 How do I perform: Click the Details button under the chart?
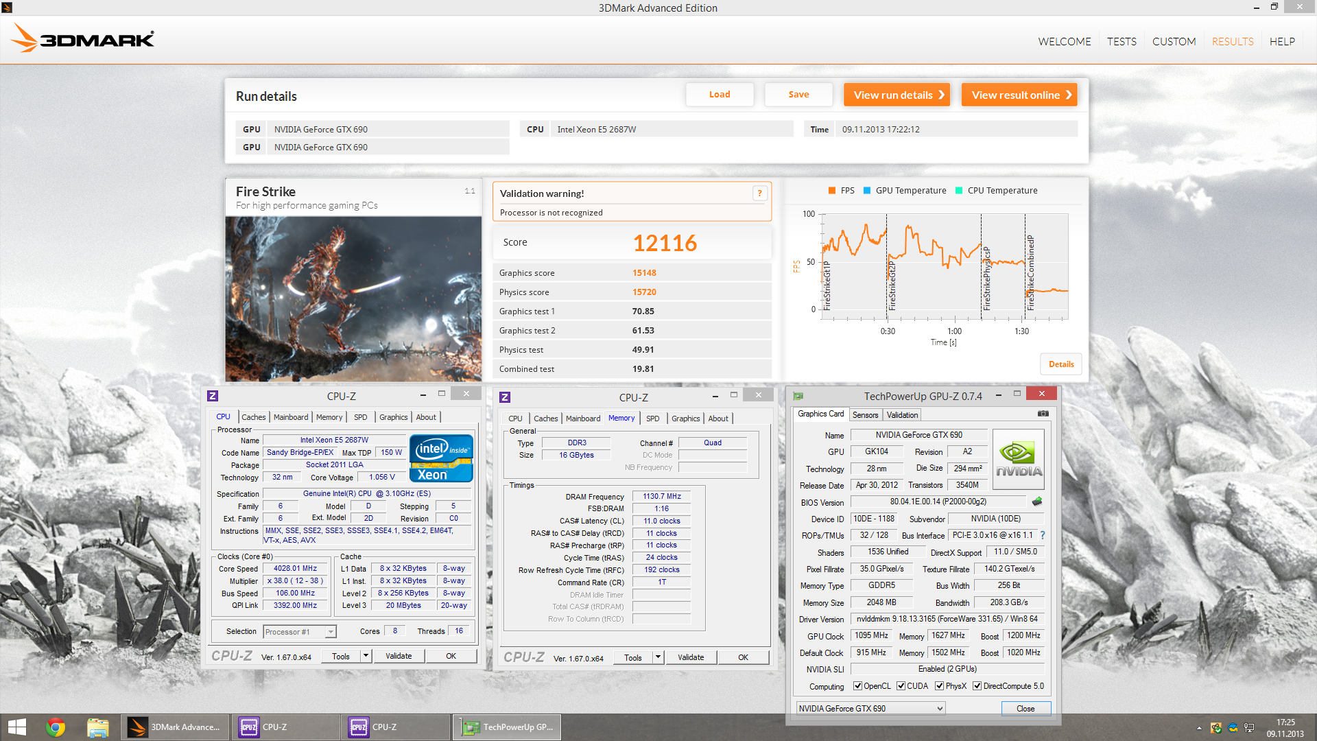click(x=1061, y=364)
